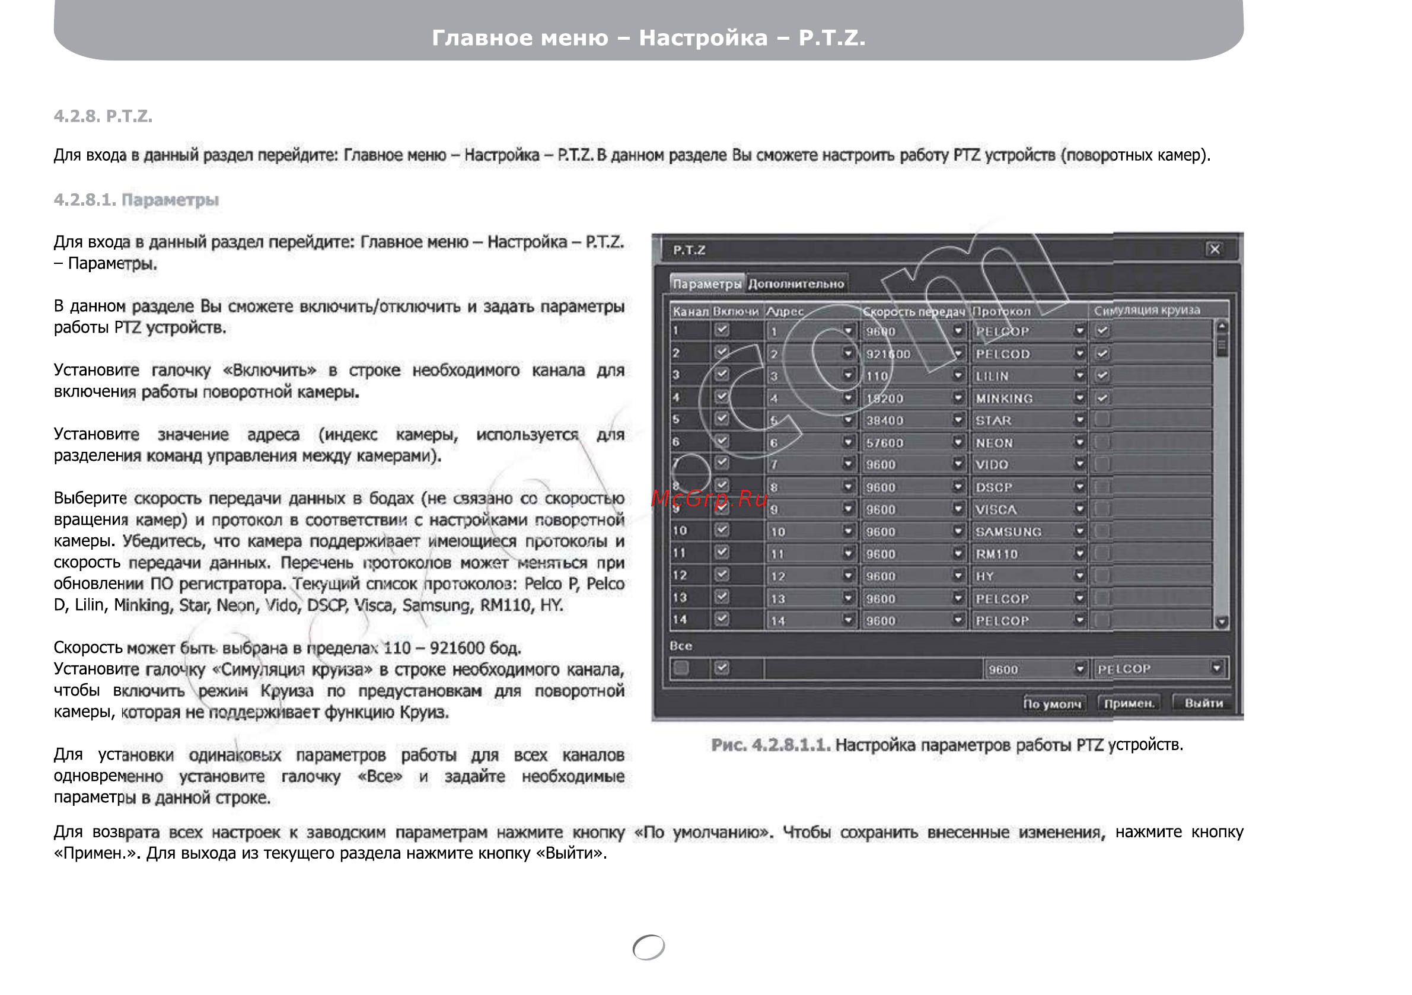Open baud rate dropdown for channel 12
Screen dimensions: 1412x995
tap(958, 576)
